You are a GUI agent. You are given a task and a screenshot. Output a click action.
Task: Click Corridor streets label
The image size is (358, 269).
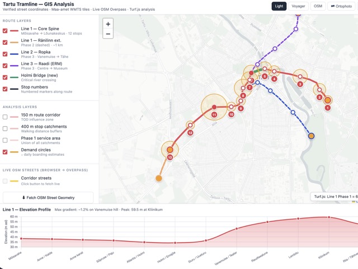(36, 178)
